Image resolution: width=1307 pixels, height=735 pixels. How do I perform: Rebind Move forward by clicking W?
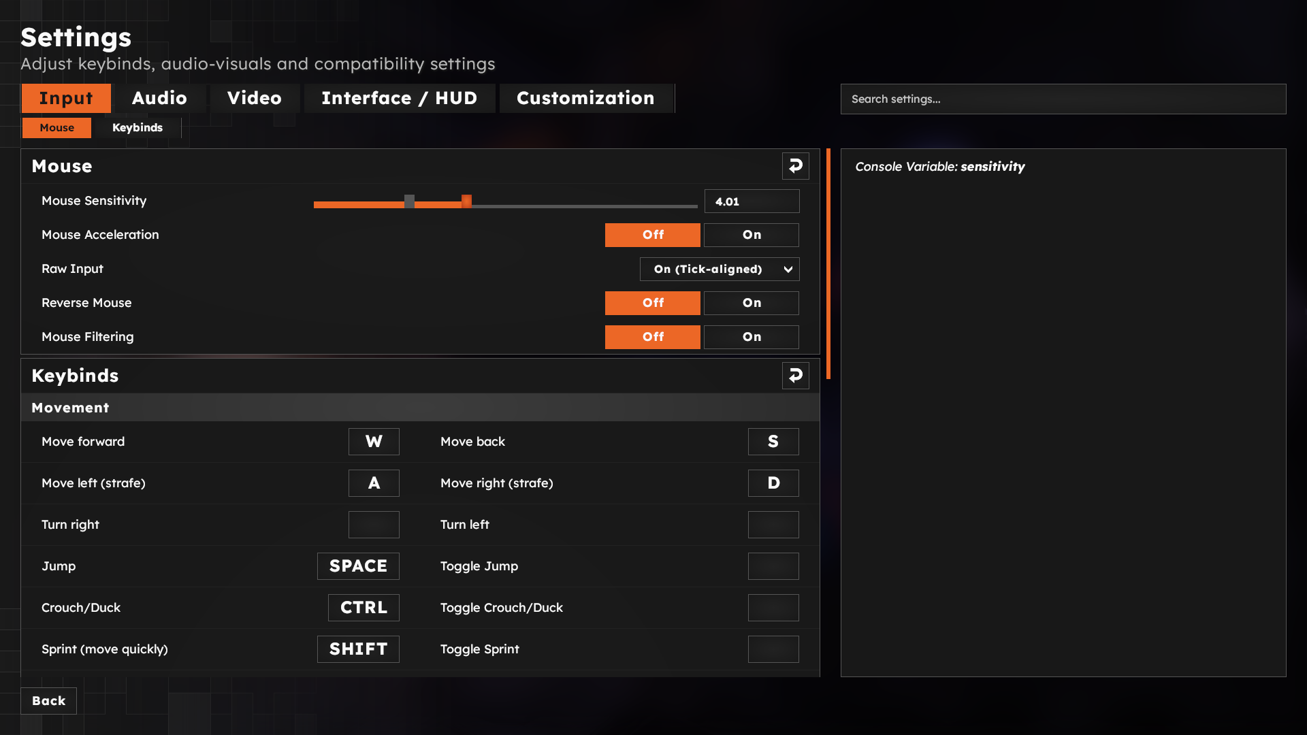(x=374, y=441)
